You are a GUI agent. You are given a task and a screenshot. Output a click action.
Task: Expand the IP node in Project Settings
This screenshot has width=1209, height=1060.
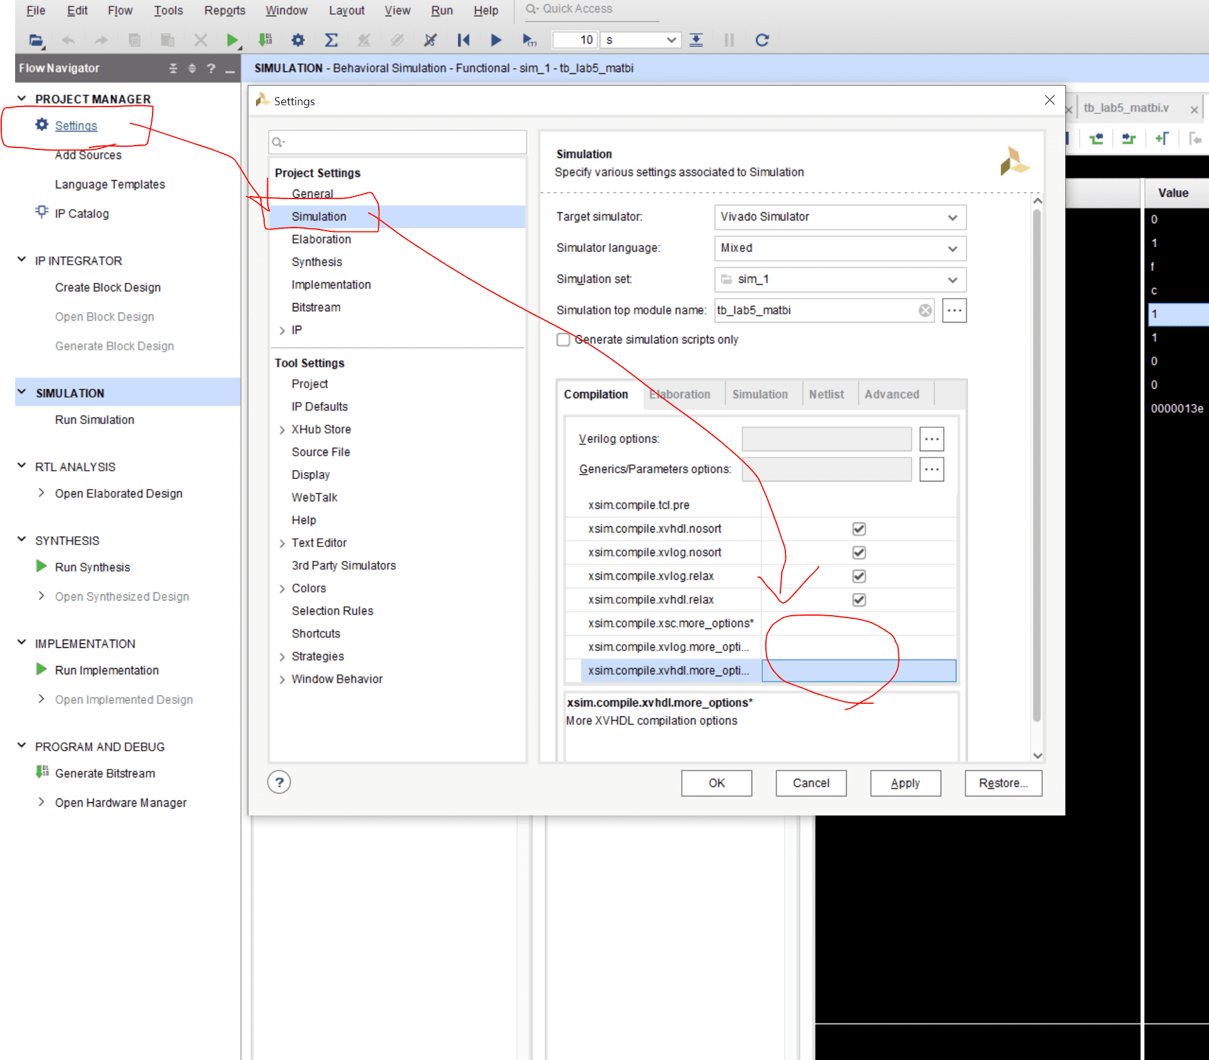282,330
